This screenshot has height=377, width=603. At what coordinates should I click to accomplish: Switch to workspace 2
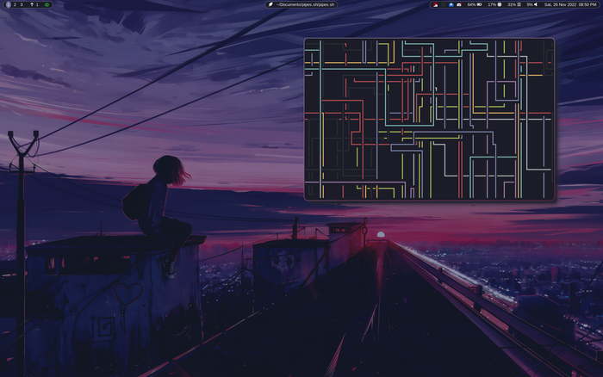[x=15, y=4]
